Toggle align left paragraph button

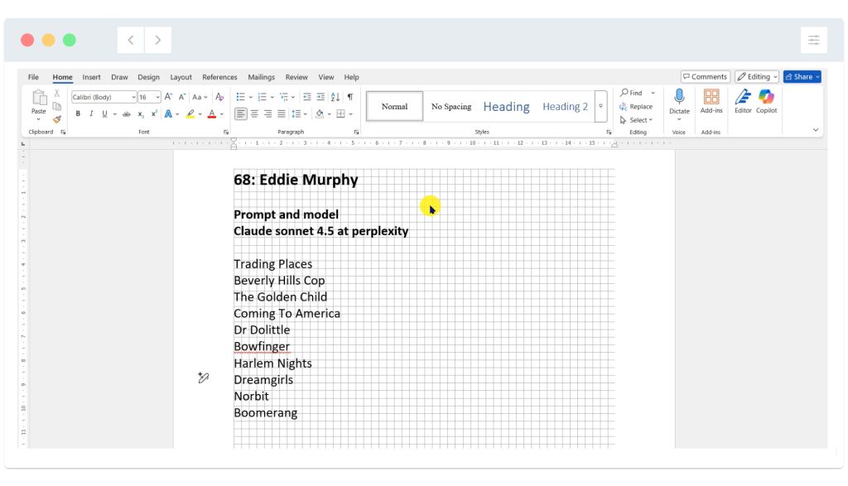click(x=241, y=114)
